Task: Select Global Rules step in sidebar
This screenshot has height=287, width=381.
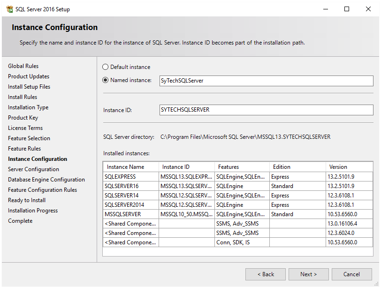Action: [23, 66]
